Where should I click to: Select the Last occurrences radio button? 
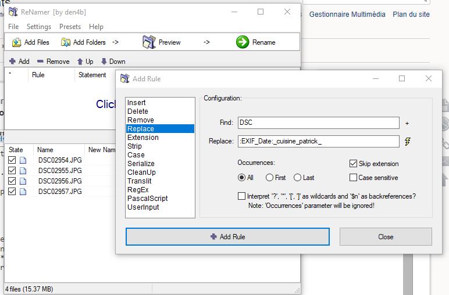coord(298,178)
